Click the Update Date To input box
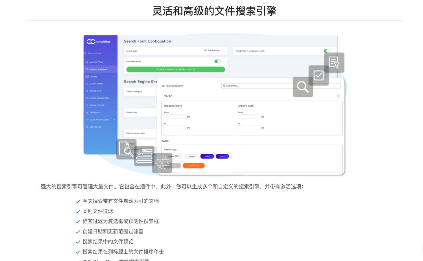 [x=249, y=128]
